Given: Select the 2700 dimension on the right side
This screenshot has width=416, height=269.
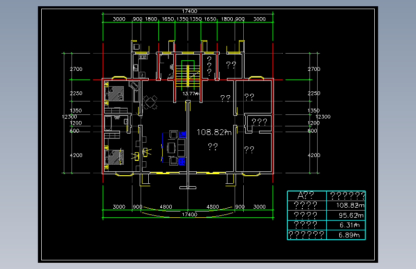Looking at the screenshot, I should [314, 69].
